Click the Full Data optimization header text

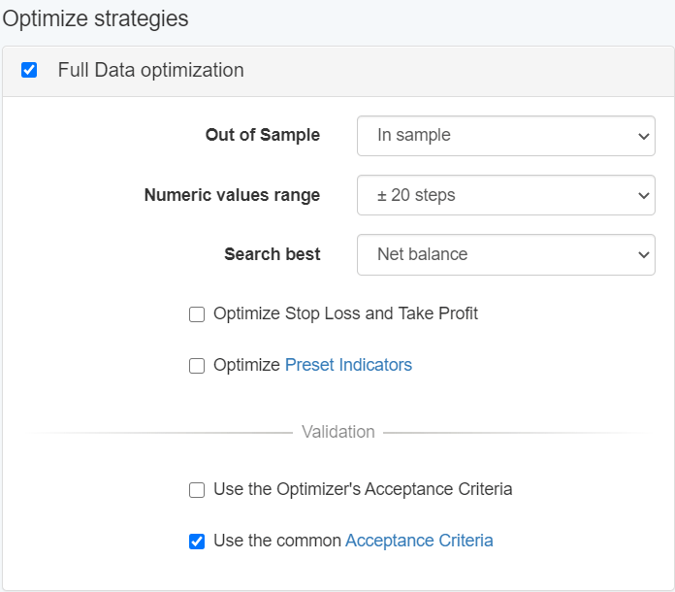click(x=150, y=70)
